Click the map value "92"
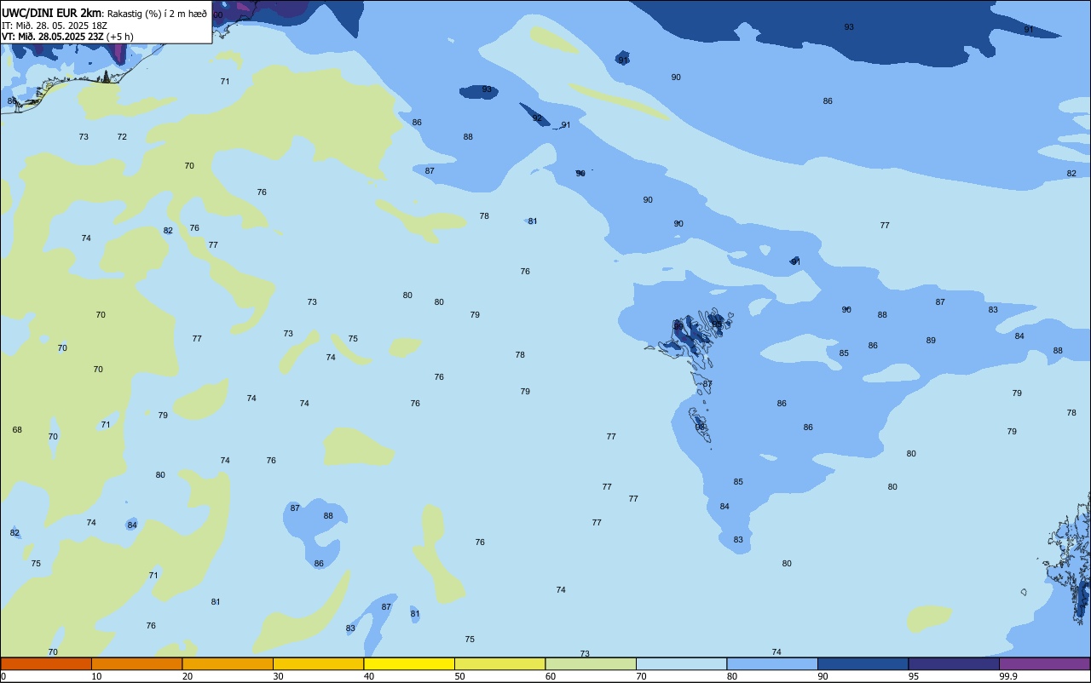This screenshot has width=1091, height=683. tap(537, 118)
